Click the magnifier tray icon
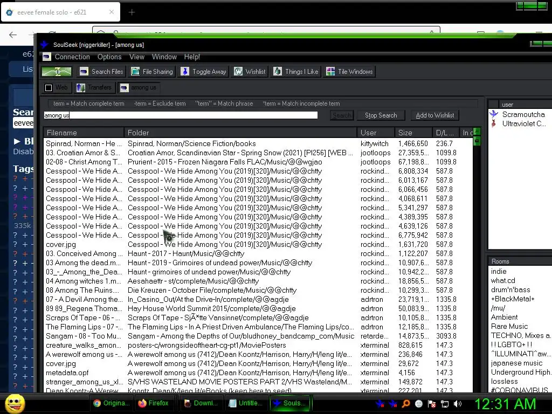This screenshot has width=552, height=414. coord(405,404)
